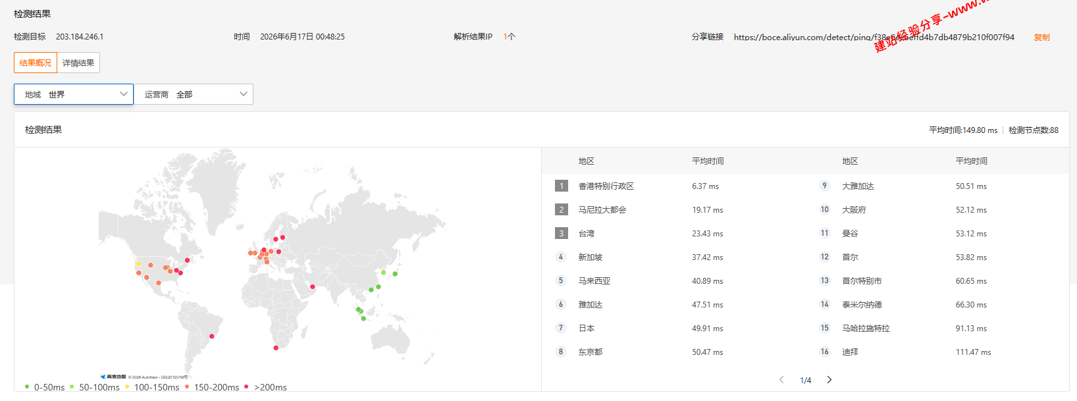1077x401 pixels.
Task: Toggle the >200ms legend item
Action: (265, 387)
